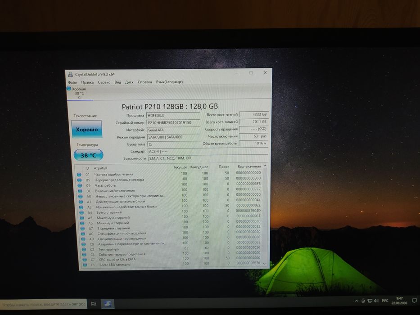Click the Возможности field S.M.A.R.T., NCQ, TRIM, GPL

(x=208, y=158)
